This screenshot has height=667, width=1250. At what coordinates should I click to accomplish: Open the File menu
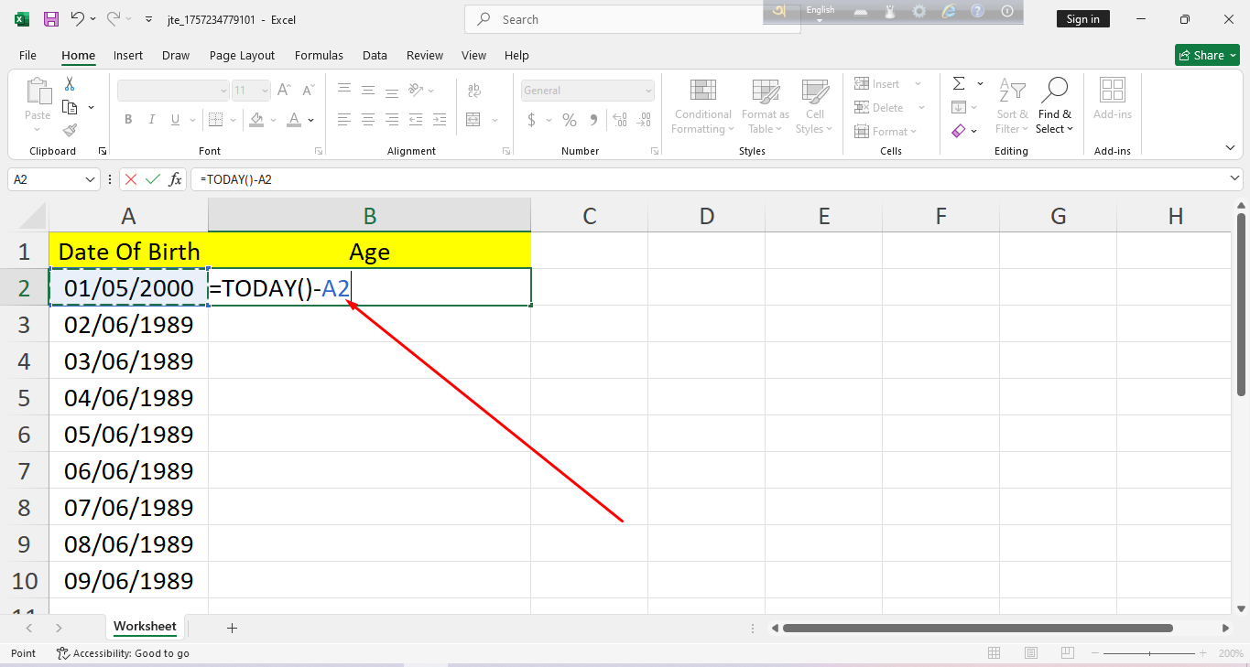[27, 55]
